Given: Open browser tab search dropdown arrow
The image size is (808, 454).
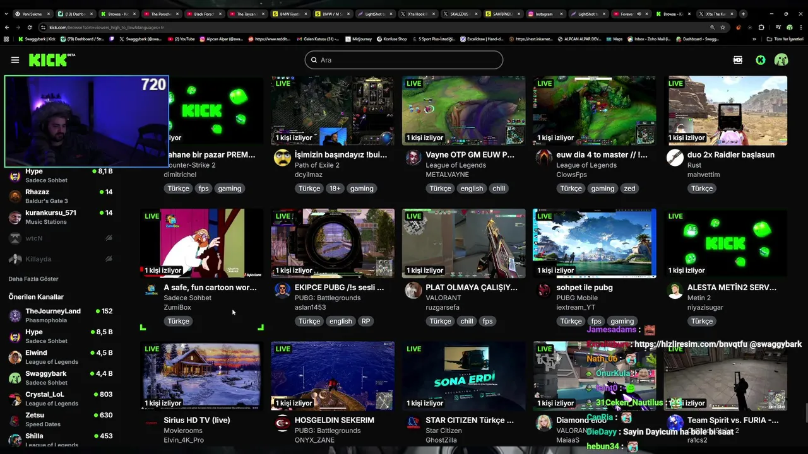Looking at the screenshot, I should click(7, 13).
